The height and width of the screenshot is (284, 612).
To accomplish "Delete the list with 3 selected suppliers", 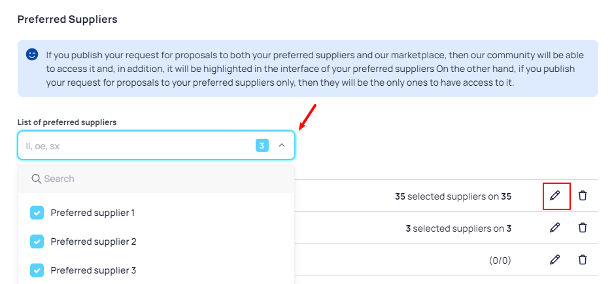I will tap(583, 228).
